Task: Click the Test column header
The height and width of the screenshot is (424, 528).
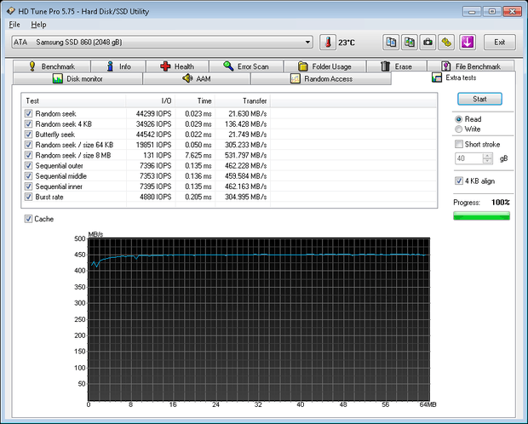Action: [x=74, y=101]
